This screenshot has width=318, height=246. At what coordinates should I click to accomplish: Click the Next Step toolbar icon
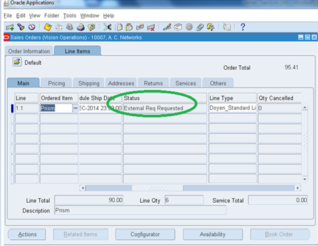pos(59,27)
